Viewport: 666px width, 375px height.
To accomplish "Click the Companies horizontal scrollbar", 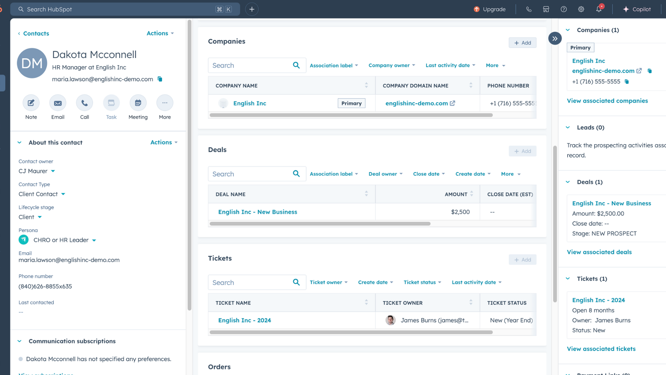I will (x=351, y=115).
